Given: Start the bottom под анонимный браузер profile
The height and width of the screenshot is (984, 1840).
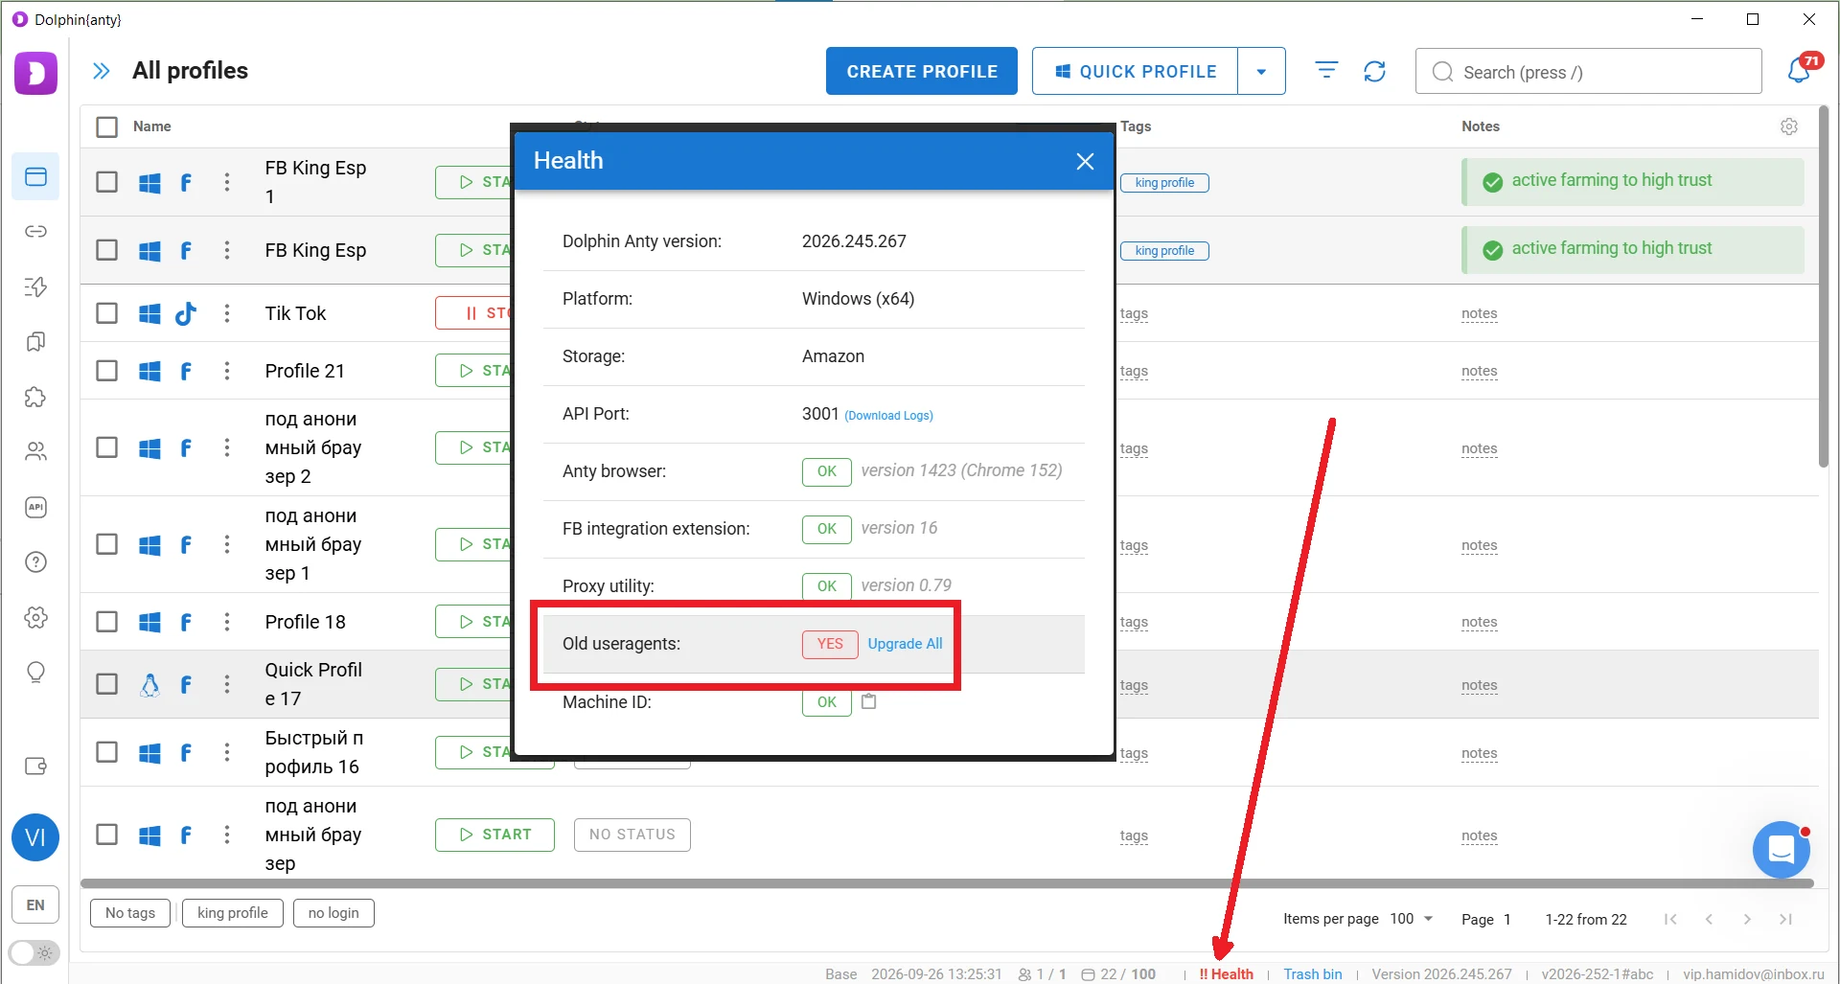Looking at the screenshot, I should pos(494,835).
